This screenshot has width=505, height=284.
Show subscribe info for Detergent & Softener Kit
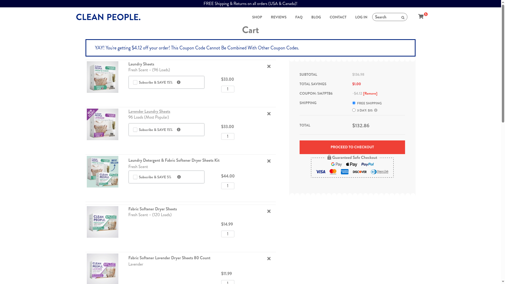tap(179, 177)
